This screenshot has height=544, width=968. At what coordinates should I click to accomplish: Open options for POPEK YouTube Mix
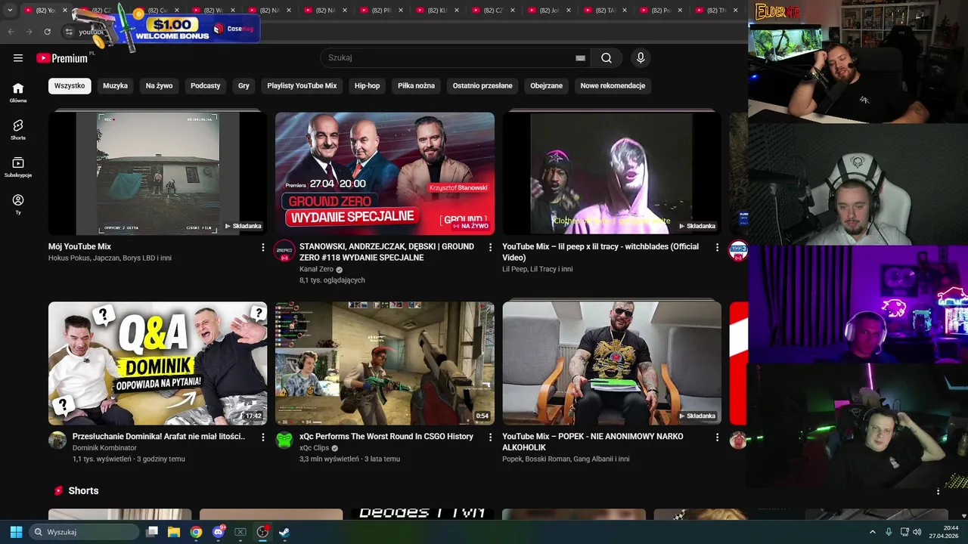717,437
